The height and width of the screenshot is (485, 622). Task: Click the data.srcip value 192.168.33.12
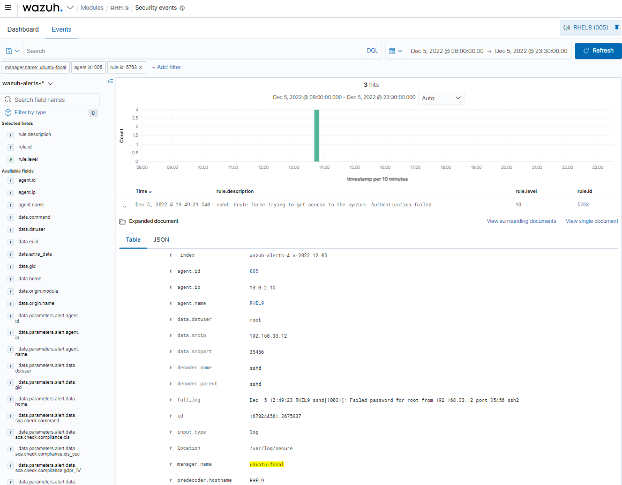click(x=268, y=336)
